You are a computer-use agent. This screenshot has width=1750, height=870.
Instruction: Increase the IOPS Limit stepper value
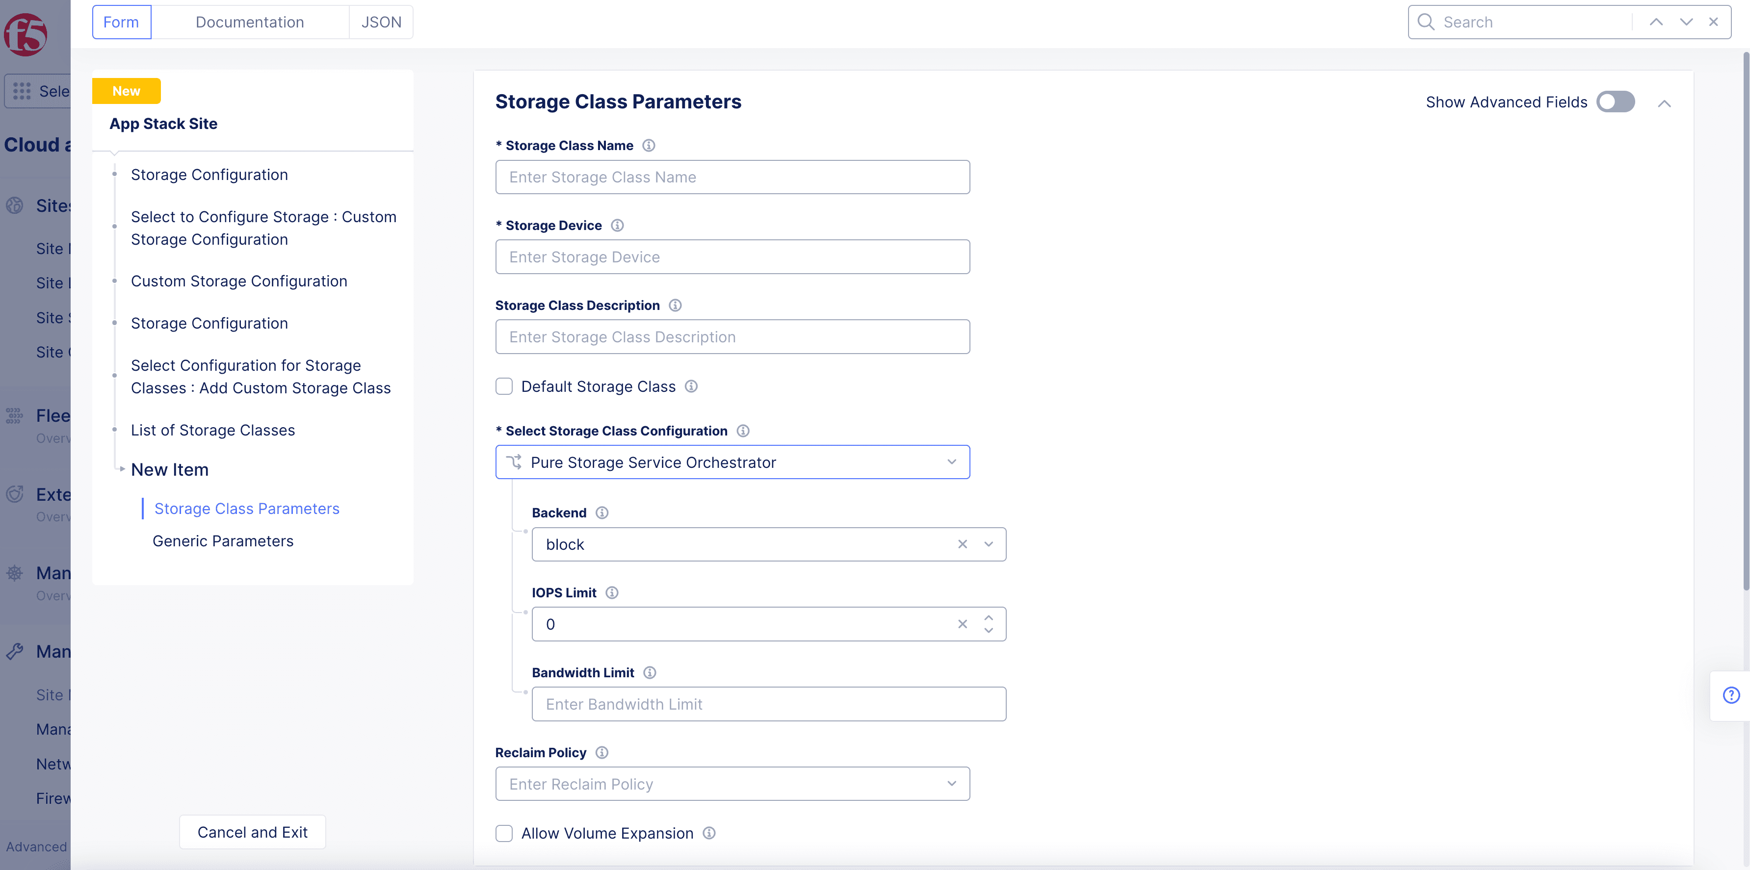coord(989,618)
